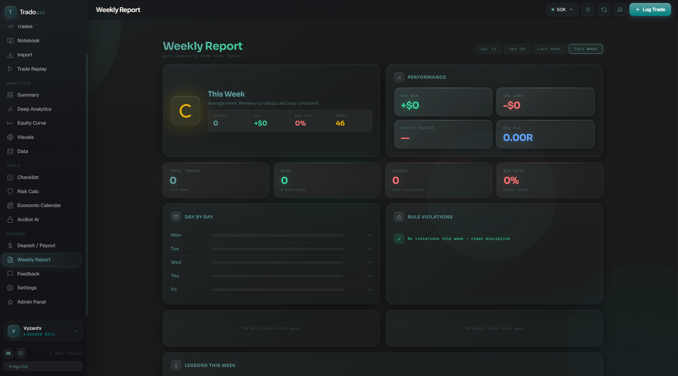The image size is (678, 376).
Task: Click the Summary grid icon
Action: pyautogui.click(x=10, y=95)
